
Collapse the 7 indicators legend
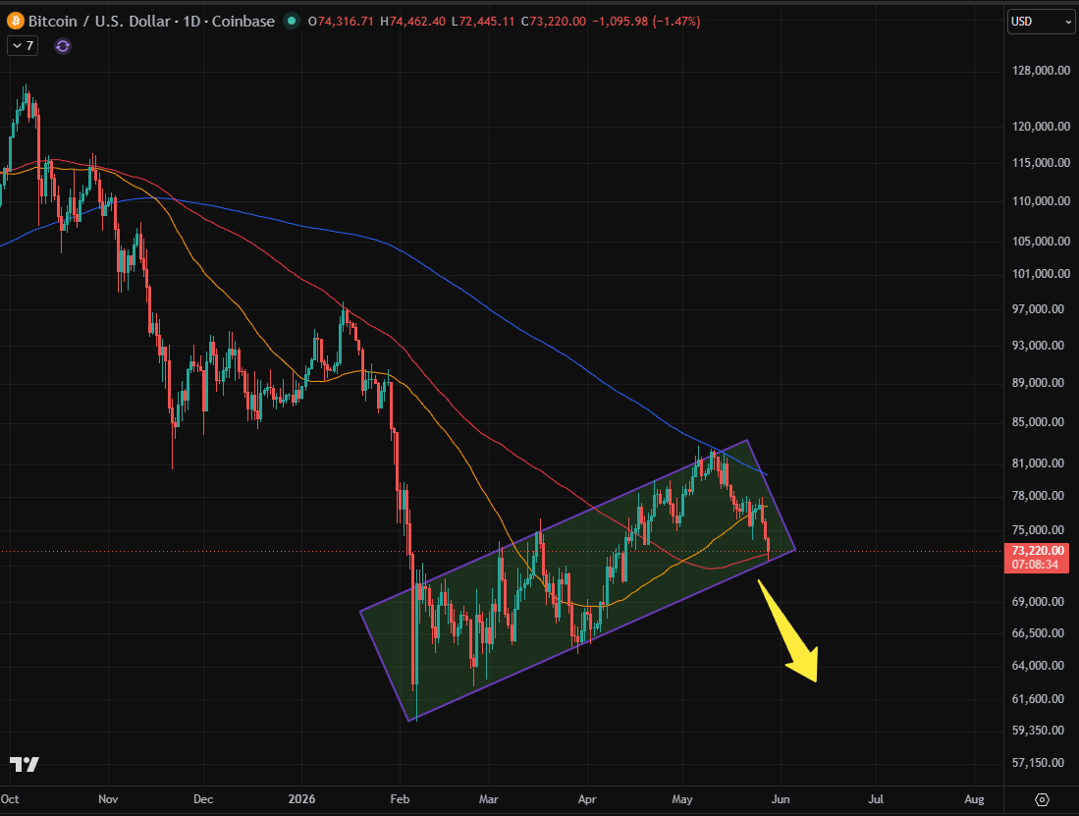23,46
